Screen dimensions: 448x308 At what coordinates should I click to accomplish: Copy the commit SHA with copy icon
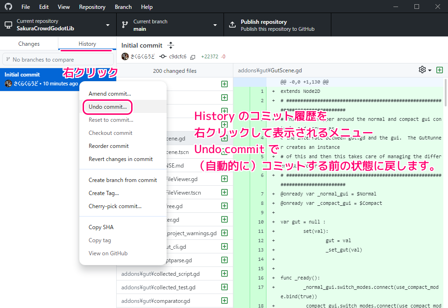coord(193,57)
